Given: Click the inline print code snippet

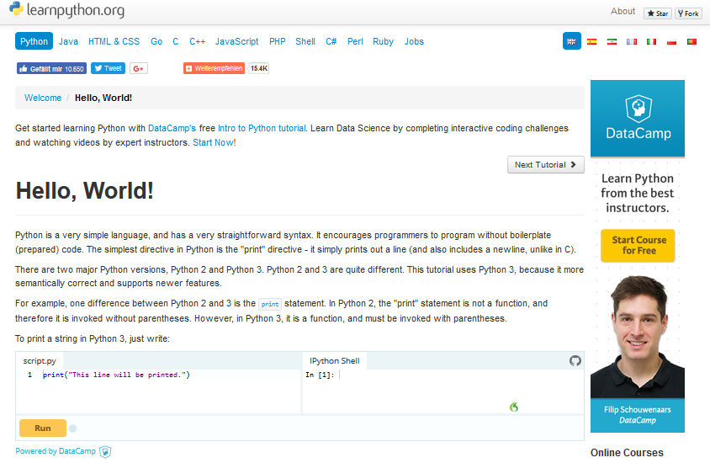Looking at the screenshot, I should [270, 304].
